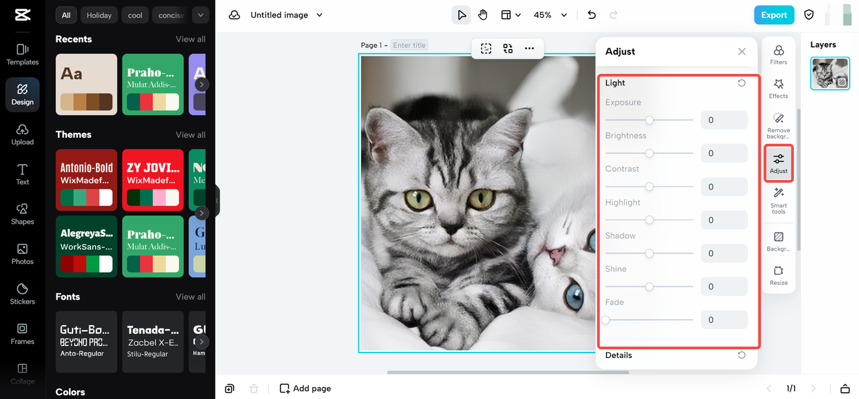Open the Stickers sidebar panel

point(22,294)
